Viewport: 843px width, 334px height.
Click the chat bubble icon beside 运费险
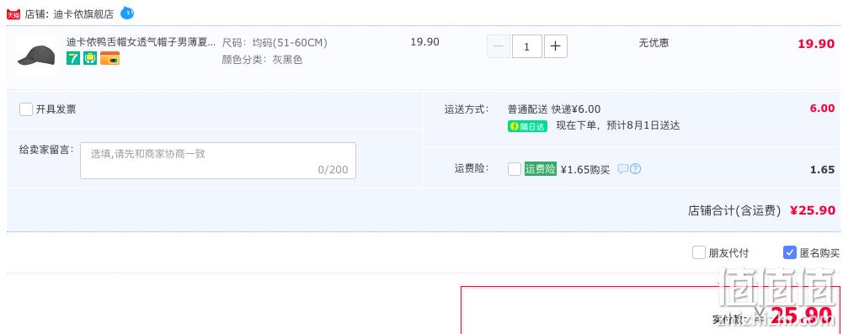point(623,169)
